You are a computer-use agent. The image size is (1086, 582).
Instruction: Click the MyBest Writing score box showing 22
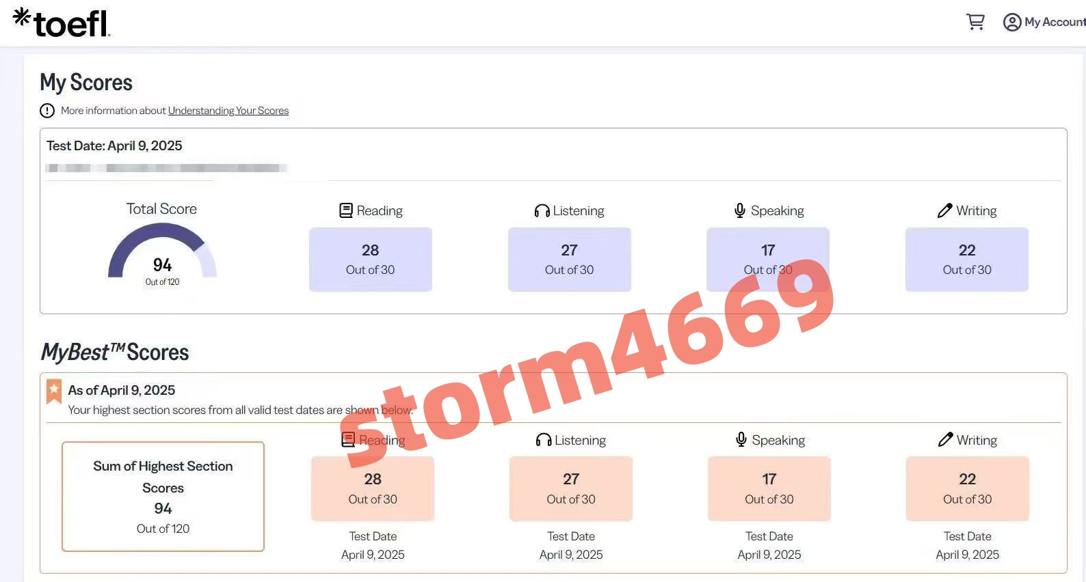pos(967,488)
